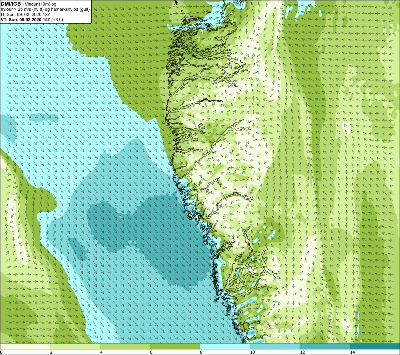This screenshot has width=400, height=355.
Task: Select the 6–8 m/s olive green band
Action: click(175, 346)
